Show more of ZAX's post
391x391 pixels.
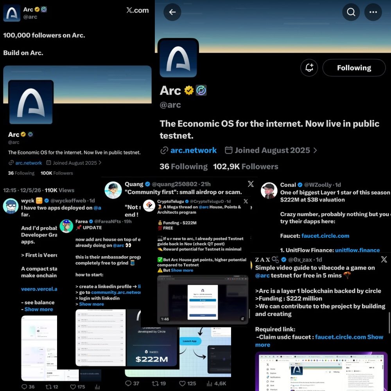pos(375,337)
